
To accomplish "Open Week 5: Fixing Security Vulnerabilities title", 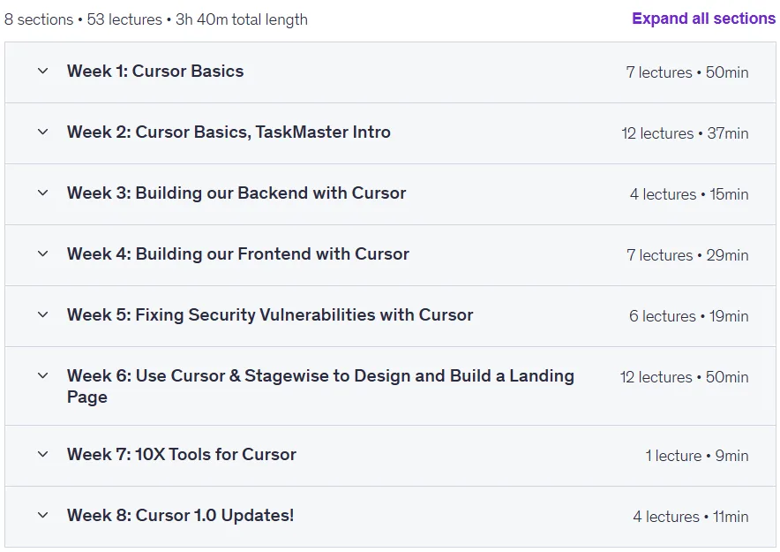I will [x=270, y=314].
